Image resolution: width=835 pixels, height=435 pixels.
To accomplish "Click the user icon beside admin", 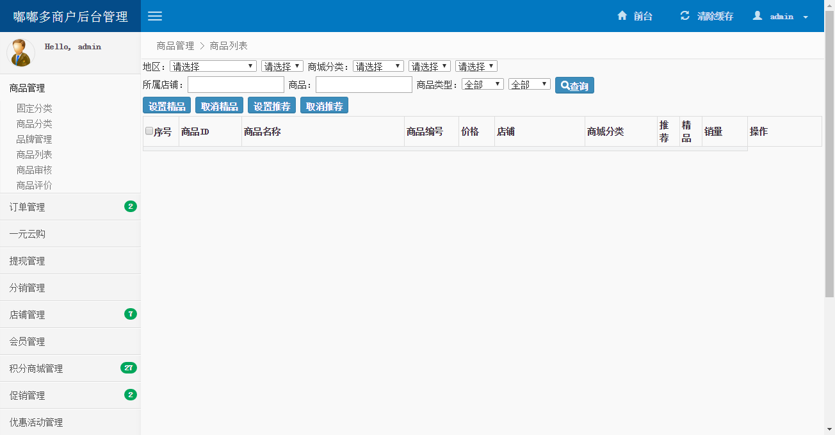I will click(x=758, y=16).
